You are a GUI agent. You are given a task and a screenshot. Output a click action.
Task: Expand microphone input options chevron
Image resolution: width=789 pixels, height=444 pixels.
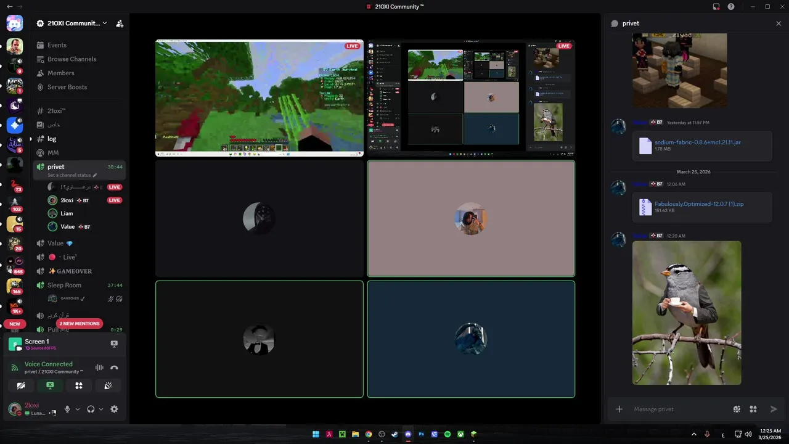[78, 409]
